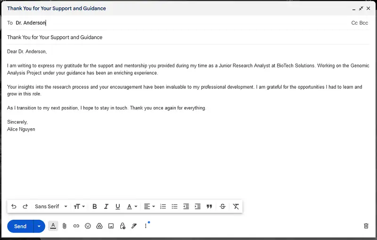Open the text size dropdown
The height and width of the screenshot is (240, 377).
point(79,207)
